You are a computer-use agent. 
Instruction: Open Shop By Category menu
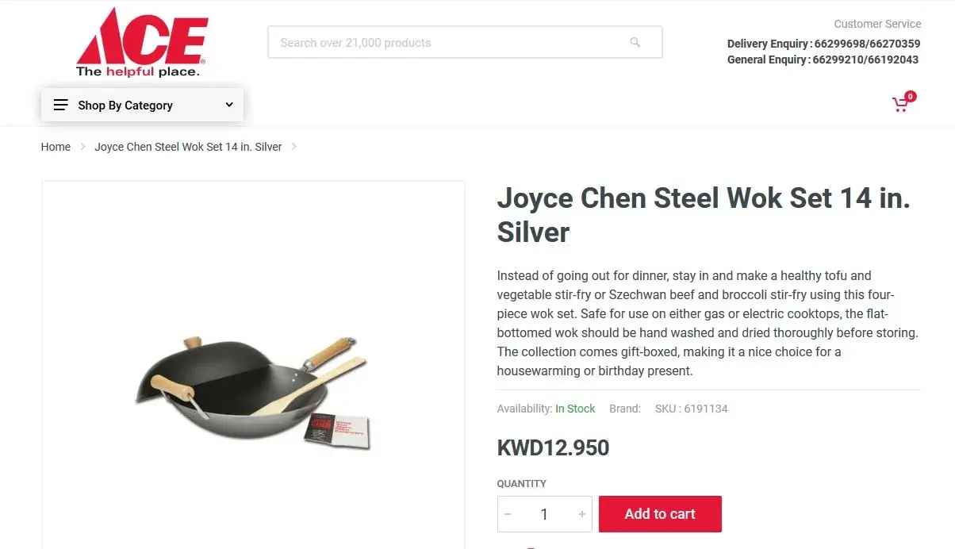click(142, 105)
